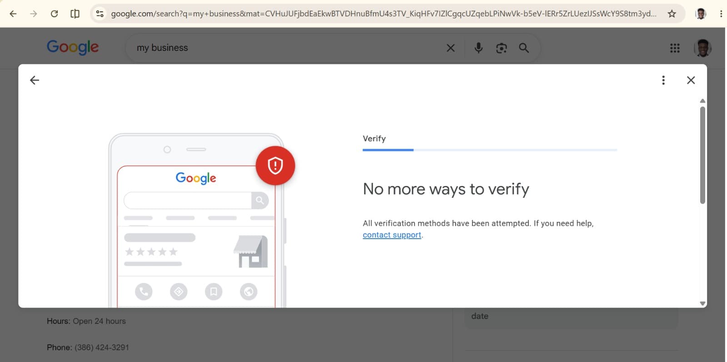Click the browser forward arrow
Screen dimensions: 727x362
(x=34, y=14)
